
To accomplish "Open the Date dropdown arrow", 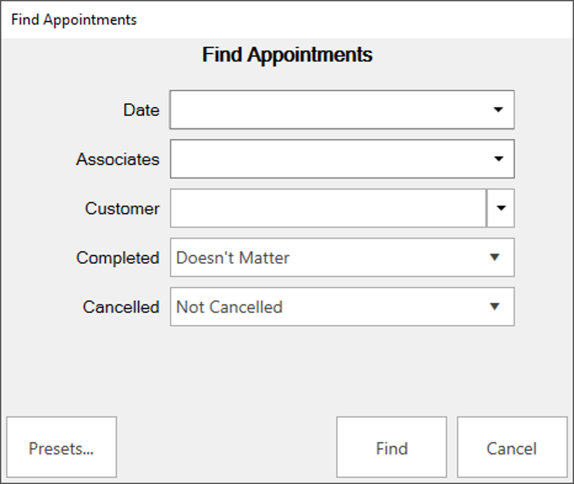I will tap(498, 110).
